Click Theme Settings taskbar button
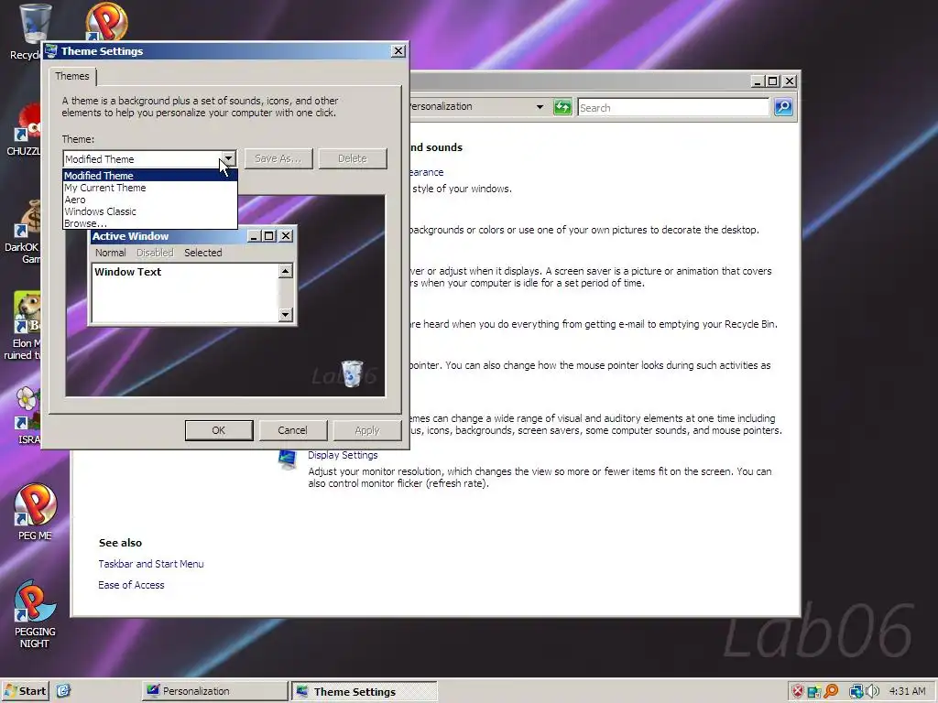Screen dimensions: 938x703 pos(365,691)
